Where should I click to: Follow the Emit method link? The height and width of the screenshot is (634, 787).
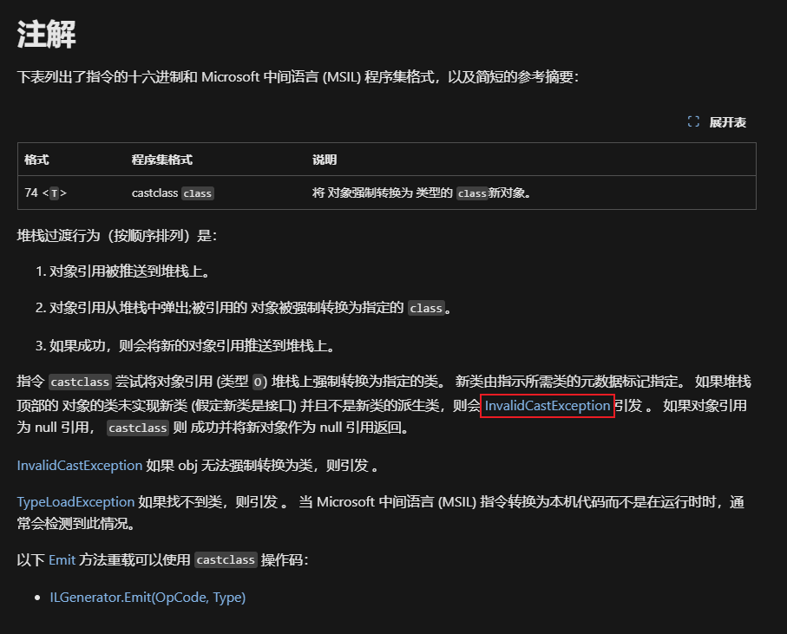(62, 559)
